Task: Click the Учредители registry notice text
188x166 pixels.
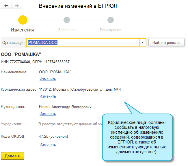Action: tap(70, 124)
